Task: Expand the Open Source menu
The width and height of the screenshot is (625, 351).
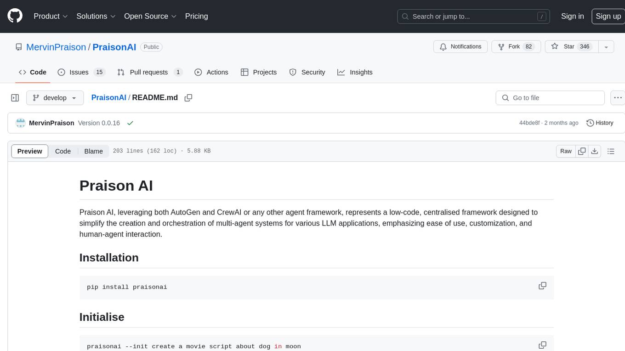Action: 150,16
